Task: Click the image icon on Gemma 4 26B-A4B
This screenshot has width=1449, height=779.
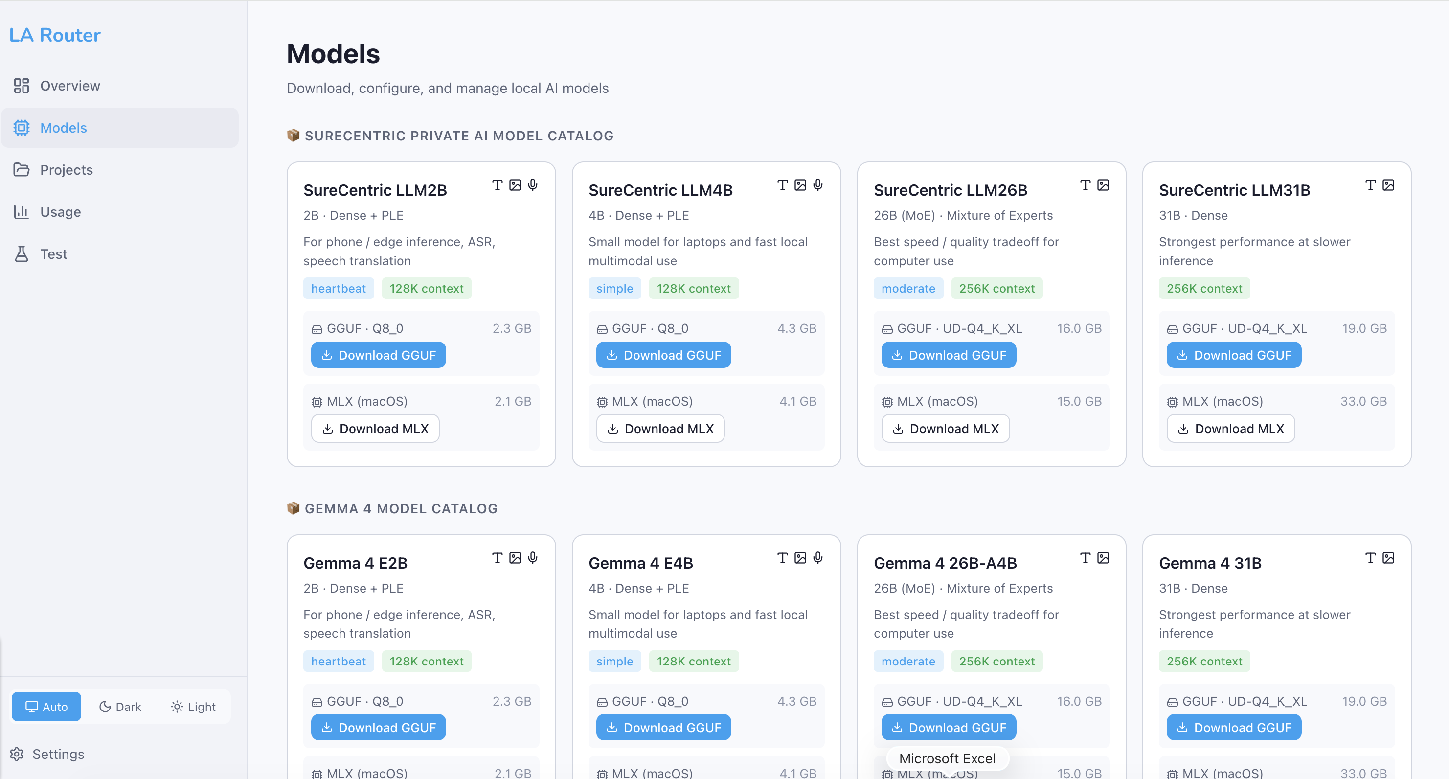Action: tap(1103, 558)
